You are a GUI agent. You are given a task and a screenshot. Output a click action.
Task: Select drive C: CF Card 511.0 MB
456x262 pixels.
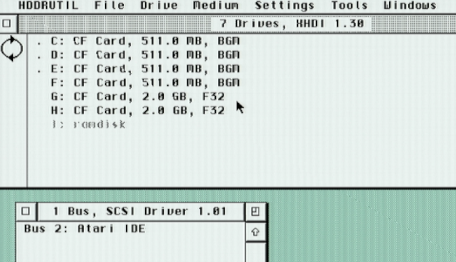(x=145, y=41)
